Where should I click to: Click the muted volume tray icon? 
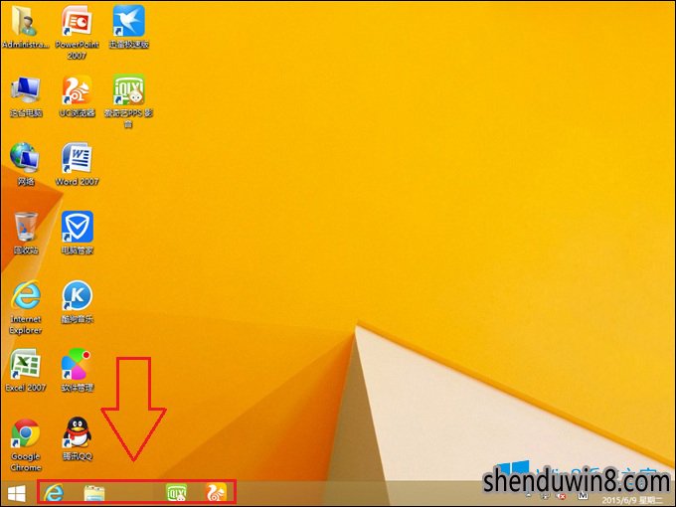click(563, 496)
